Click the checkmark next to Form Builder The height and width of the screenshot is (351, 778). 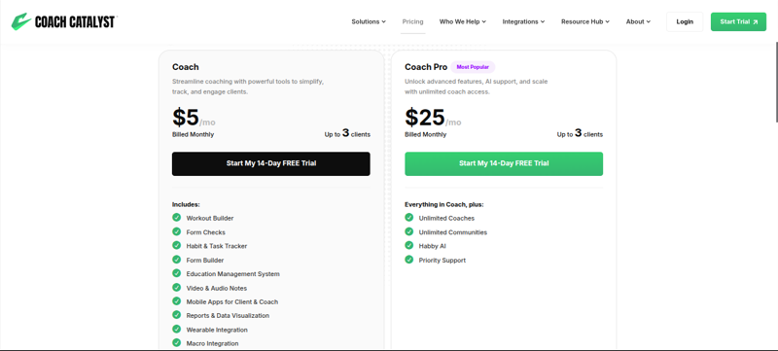[177, 260]
